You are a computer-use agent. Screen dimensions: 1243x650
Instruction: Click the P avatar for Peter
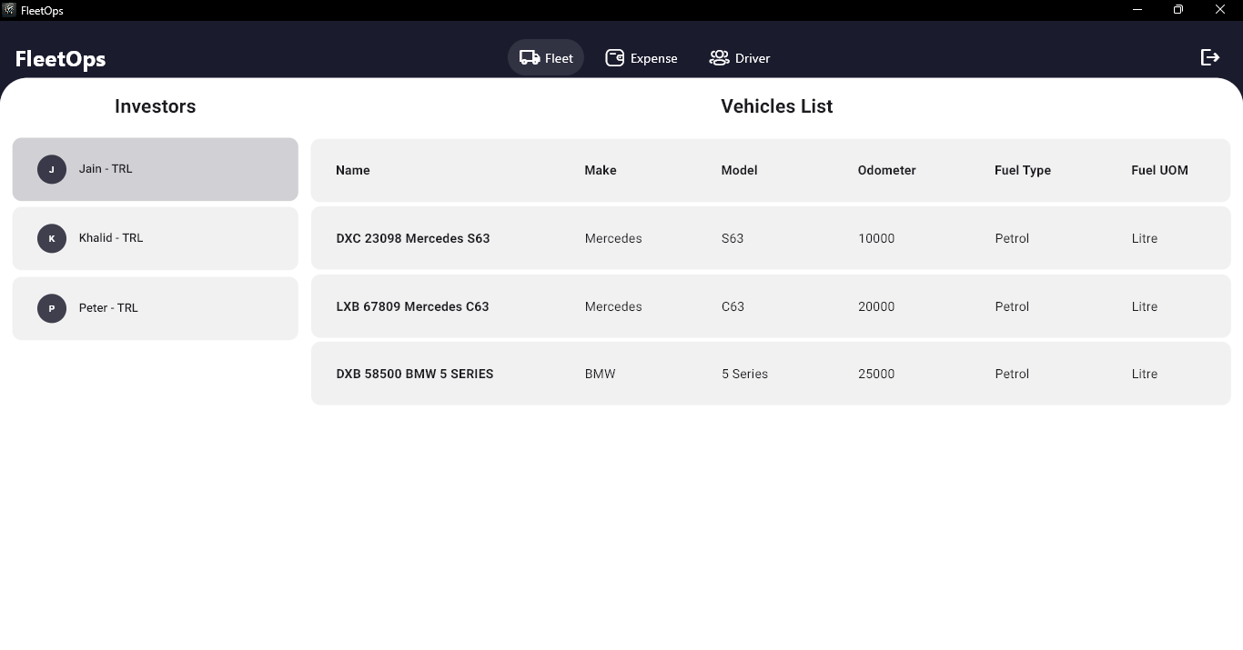(52, 308)
